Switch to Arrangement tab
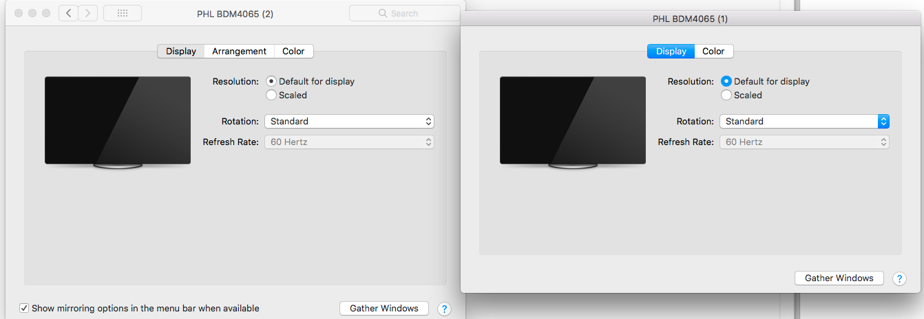This screenshot has width=924, height=319. [x=239, y=51]
